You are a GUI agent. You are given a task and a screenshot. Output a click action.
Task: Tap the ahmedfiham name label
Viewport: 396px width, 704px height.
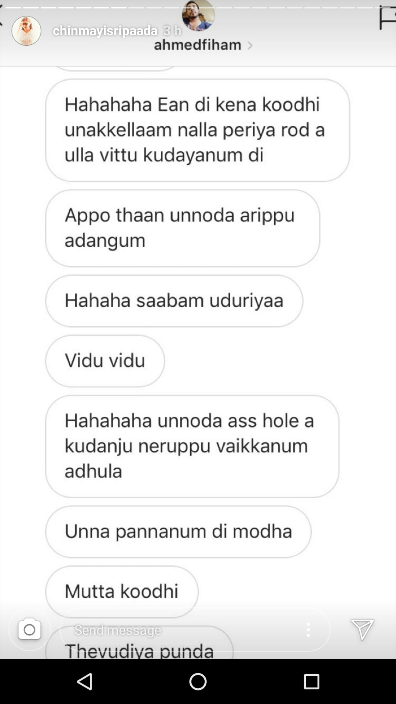[x=198, y=45]
